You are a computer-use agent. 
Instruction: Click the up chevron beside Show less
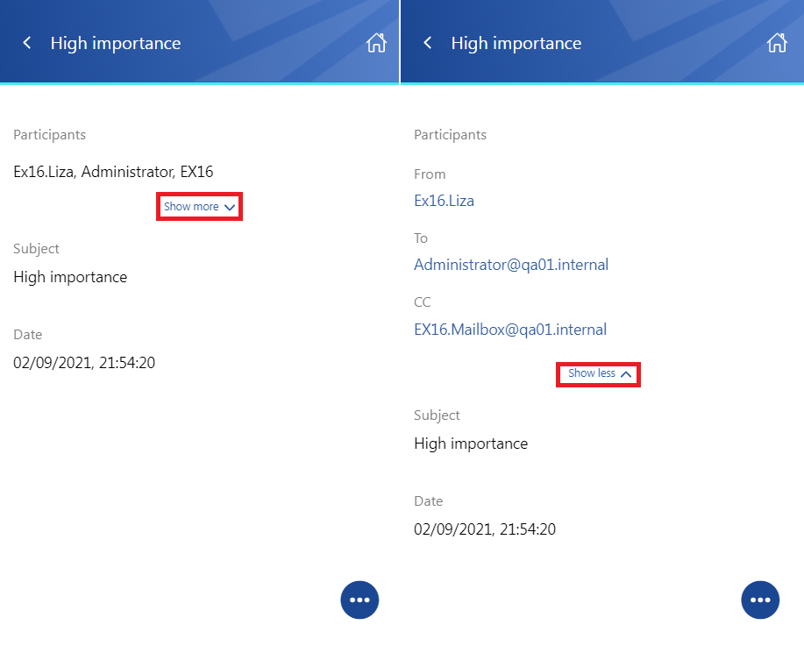tap(625, 374)
